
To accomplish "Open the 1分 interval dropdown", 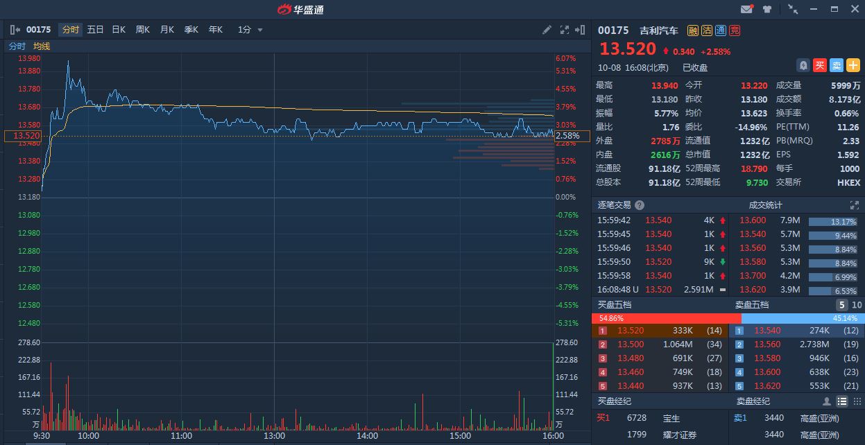I will pos(250,30).
